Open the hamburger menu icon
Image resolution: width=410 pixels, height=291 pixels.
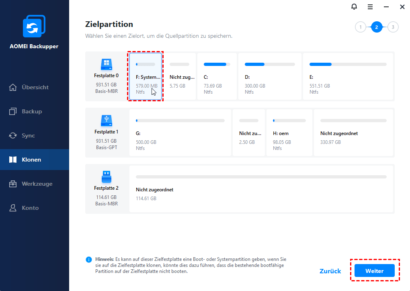[x=370, y=6]
